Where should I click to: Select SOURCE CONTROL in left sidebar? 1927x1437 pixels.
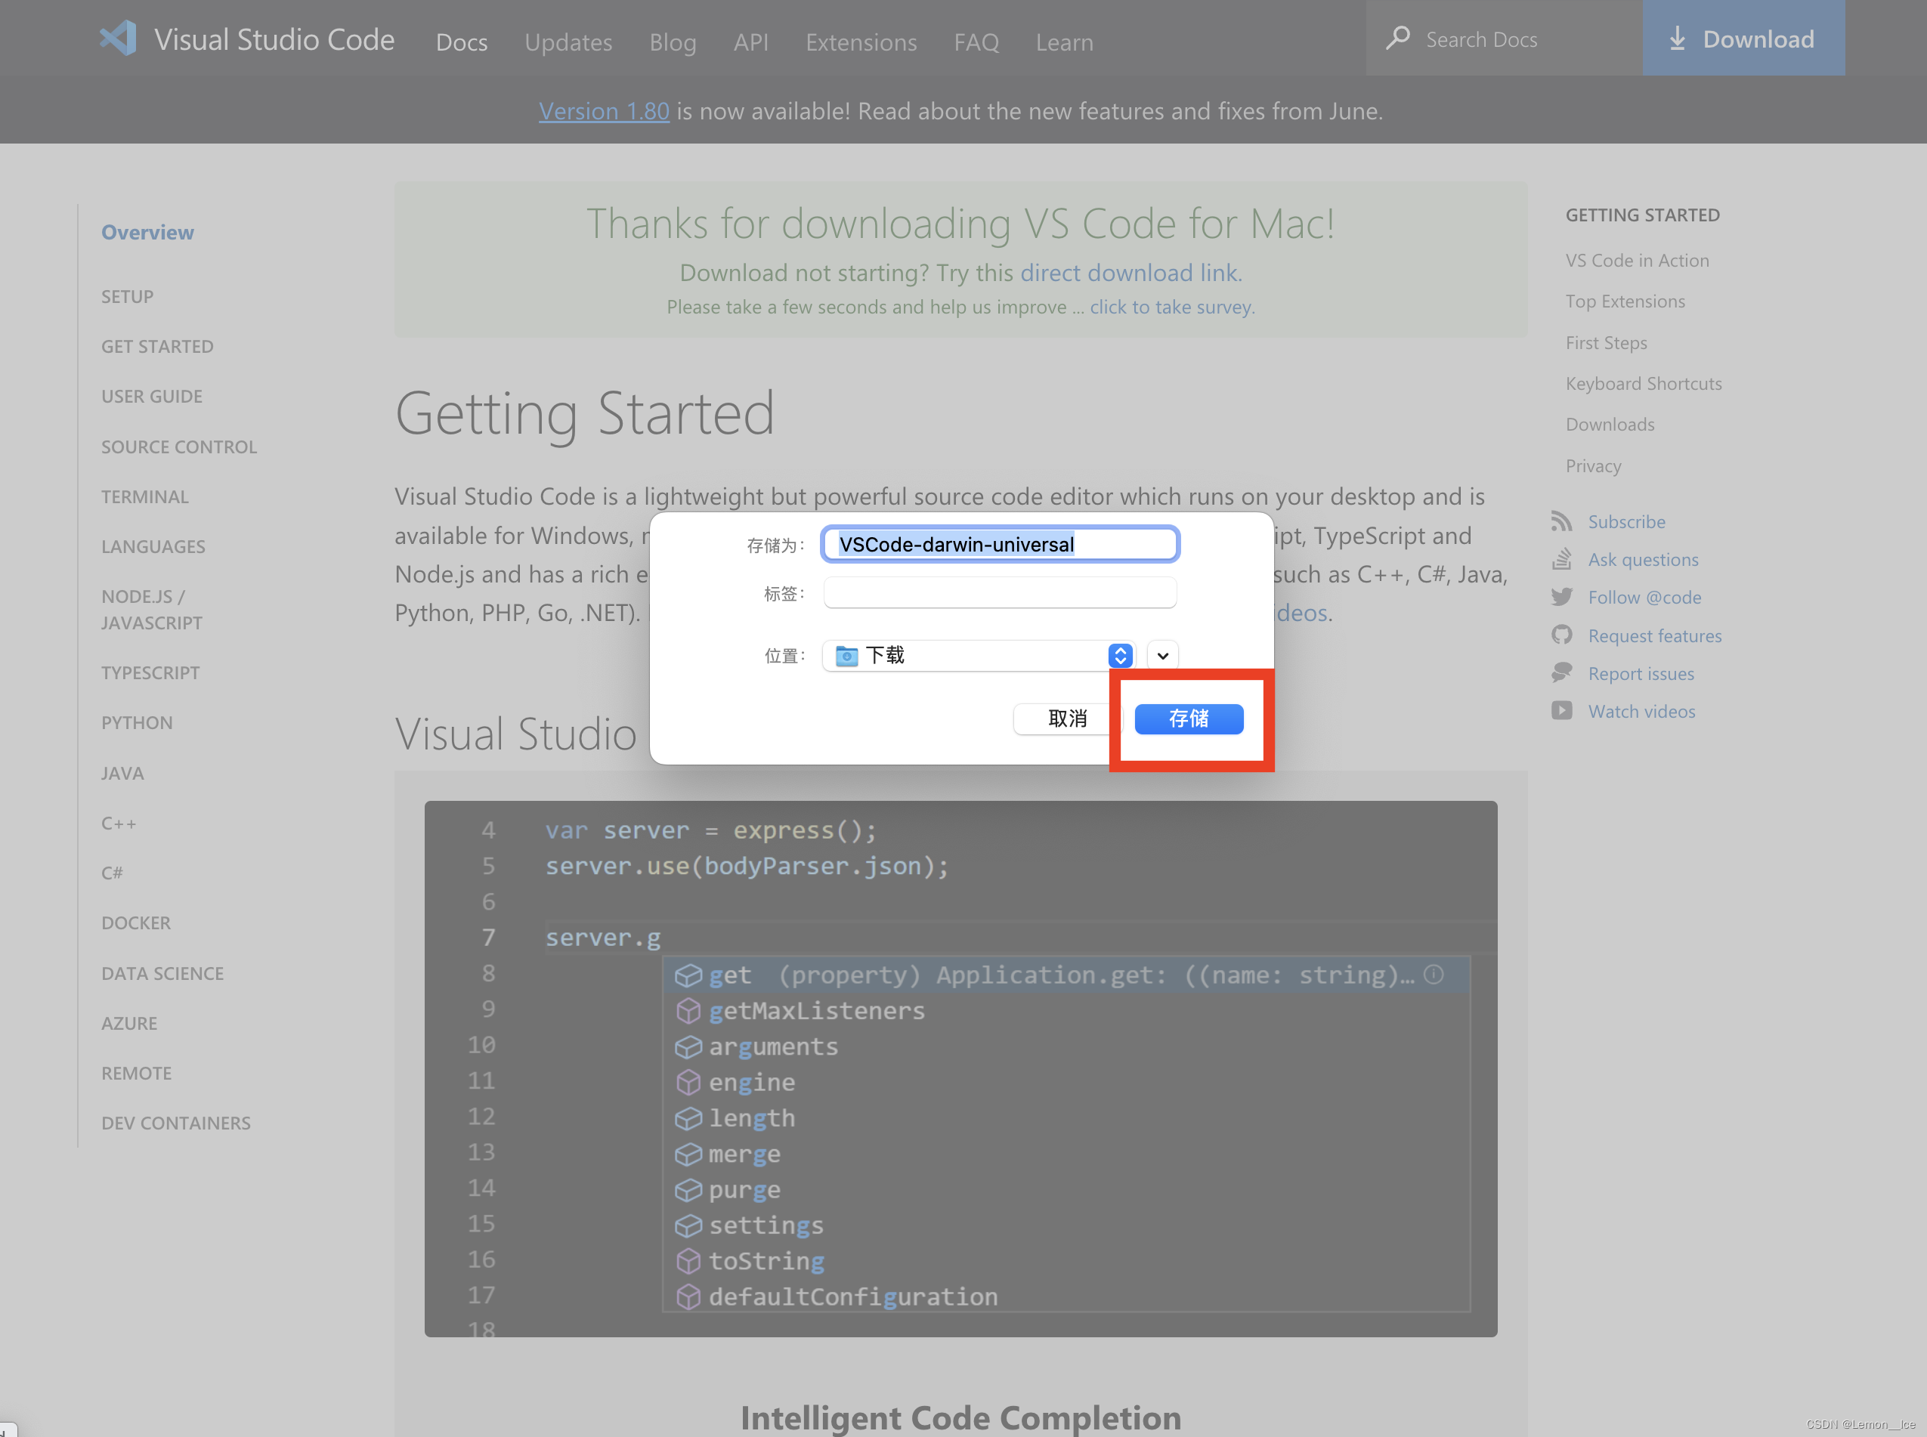pos(179,447)
